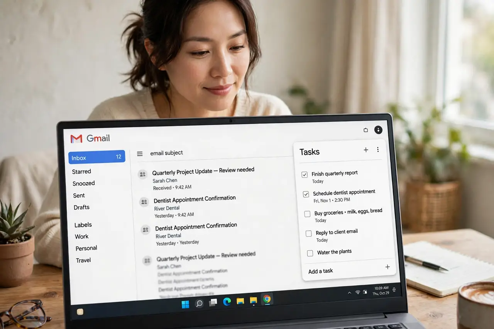Open the Sent folder
Screen dimensions: 494x329
coord(79,195)
